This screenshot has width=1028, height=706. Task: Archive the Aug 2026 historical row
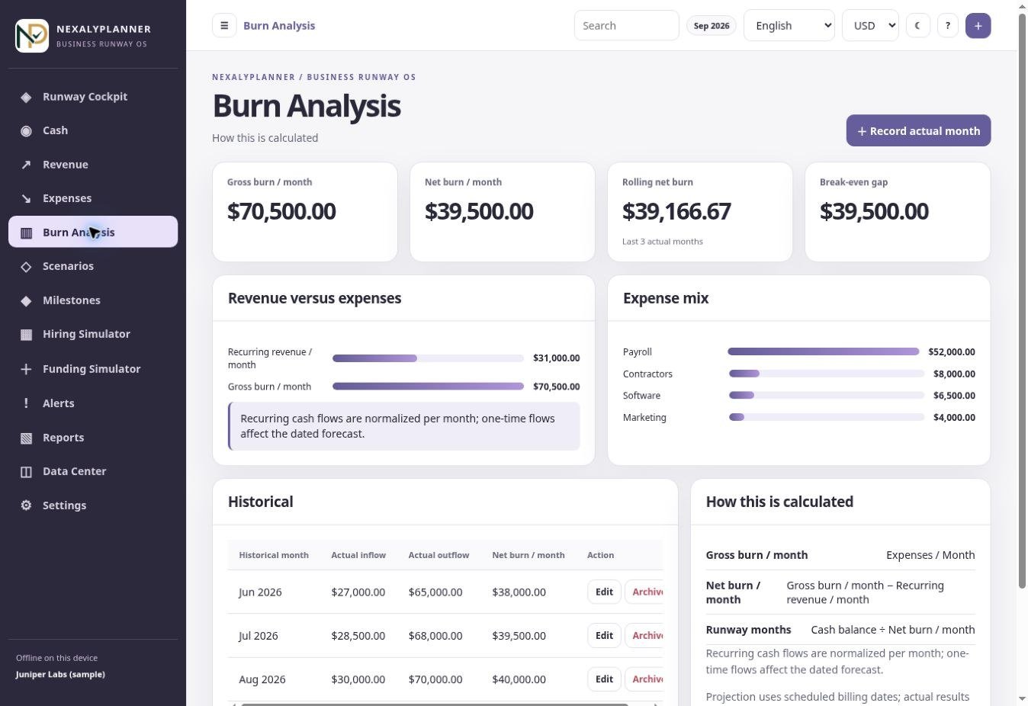(644, 679)
